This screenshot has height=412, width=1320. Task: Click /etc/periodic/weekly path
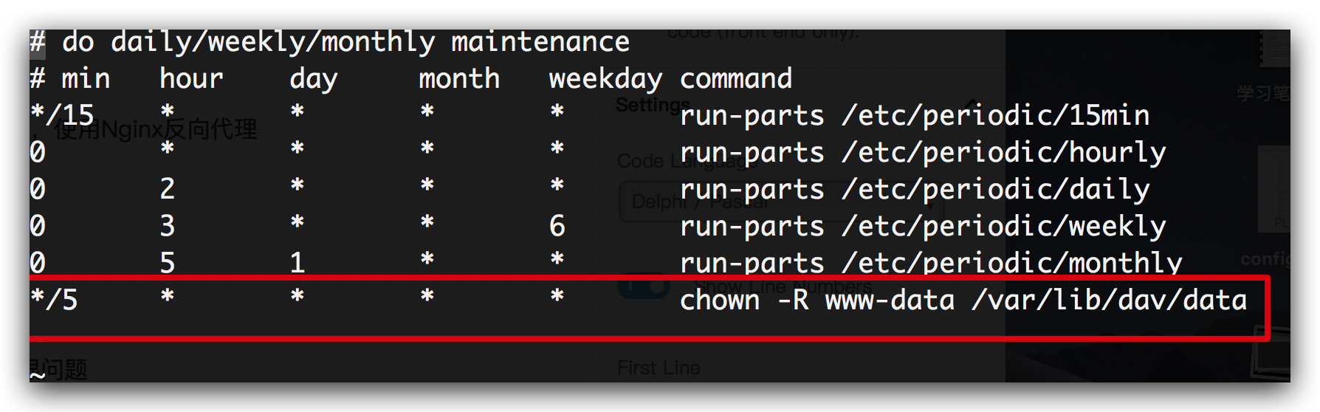[1004, 227]
